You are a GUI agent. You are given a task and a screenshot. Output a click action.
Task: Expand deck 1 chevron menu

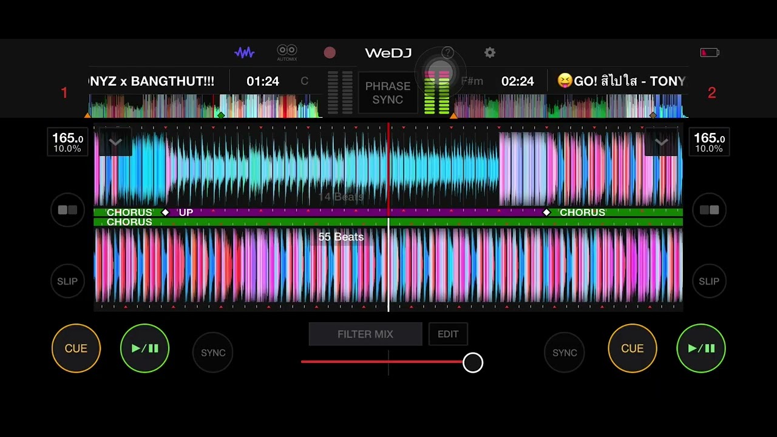(x=115, y=142)
